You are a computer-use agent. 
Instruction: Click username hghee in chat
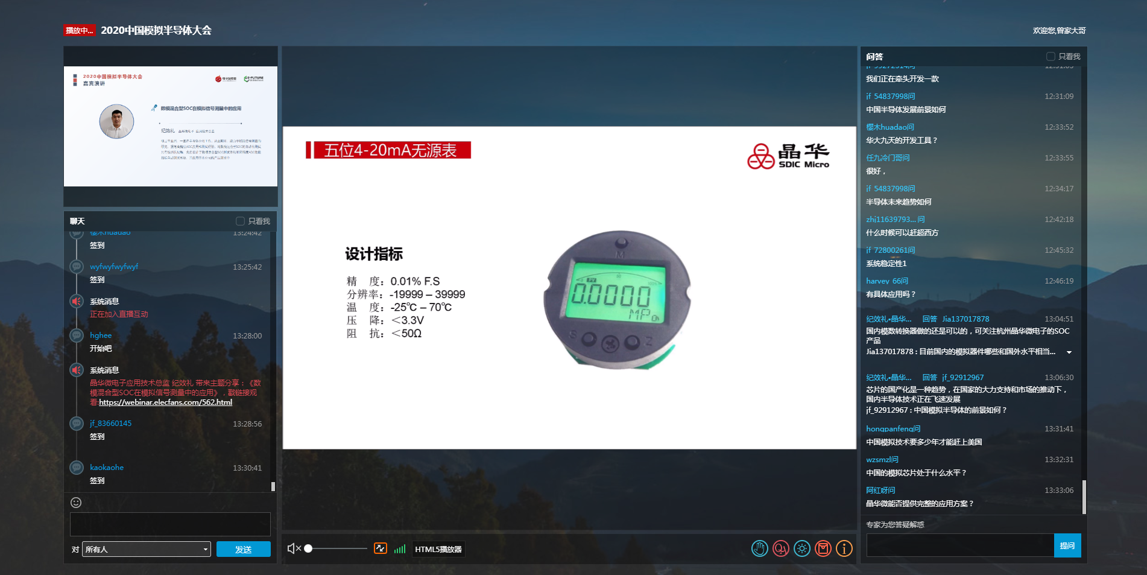[101, 335]
